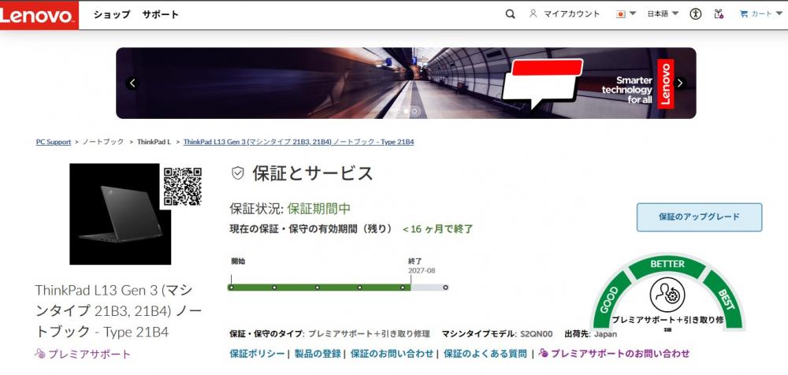Click the 保証期間中 status text

pyautogui.click(x=319, y=209)
